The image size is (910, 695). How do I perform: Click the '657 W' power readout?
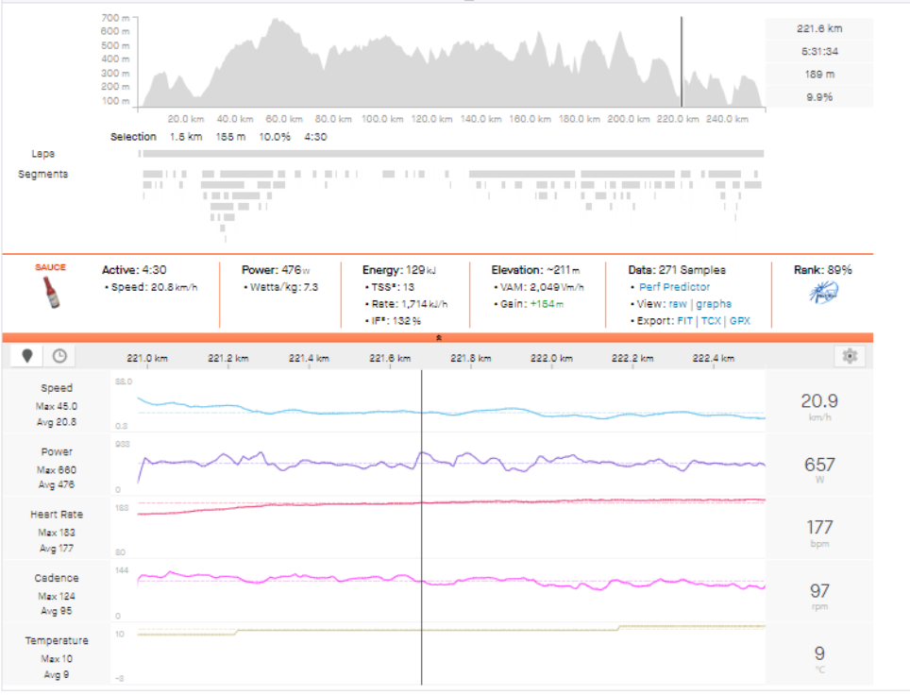point(819,468)
